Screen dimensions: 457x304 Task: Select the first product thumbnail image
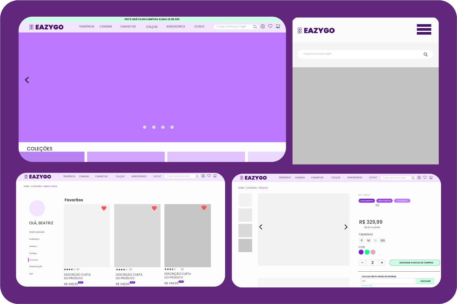(x=245, y=200)
